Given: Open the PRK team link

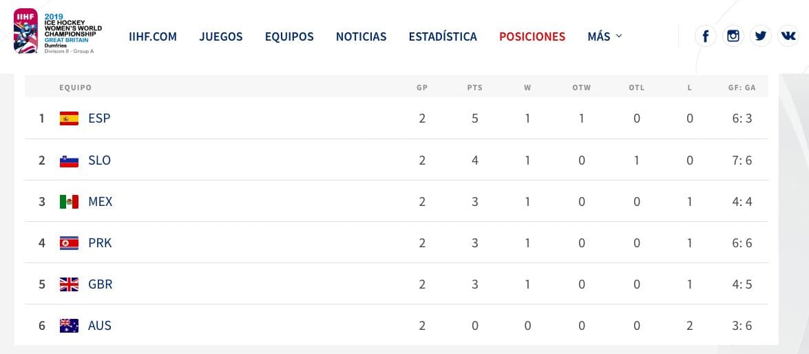Looking at the screenshot, I should pyautogui.click(x=100, y=243).
